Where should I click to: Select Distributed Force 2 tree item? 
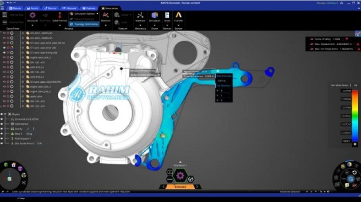(x=26, y=143)
